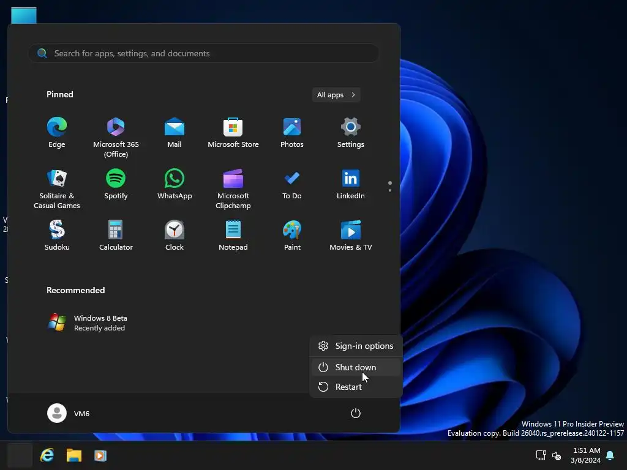Image resolution: width=627 pixels, height=470 pixels.
Task: Open the To Do app
Action: pos(292,185)
